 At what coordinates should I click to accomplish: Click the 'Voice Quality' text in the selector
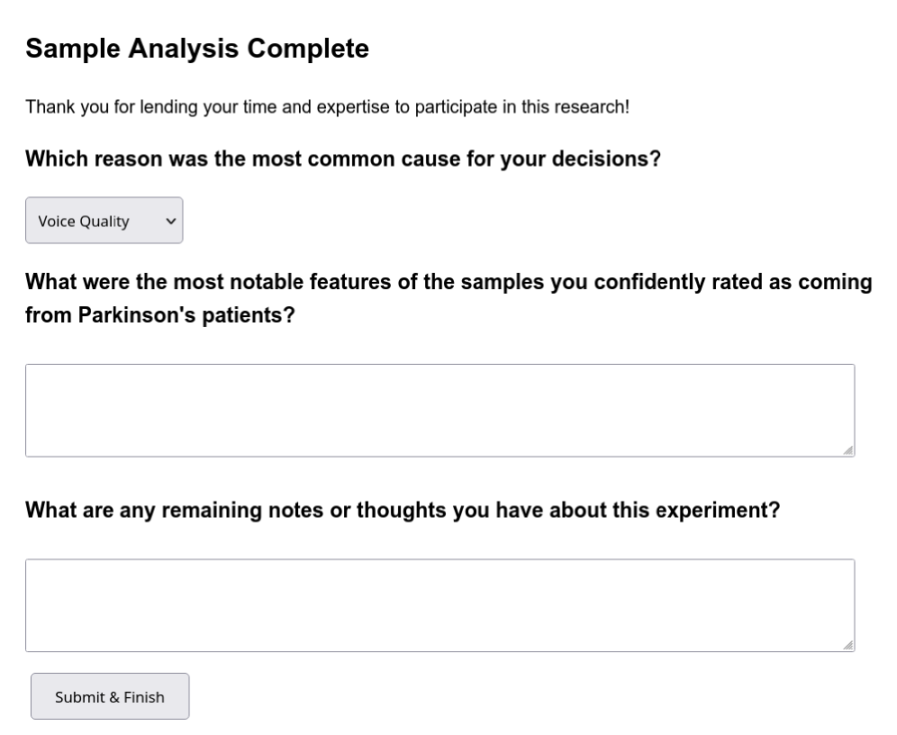pyautogui.click(x=84, y=221)
